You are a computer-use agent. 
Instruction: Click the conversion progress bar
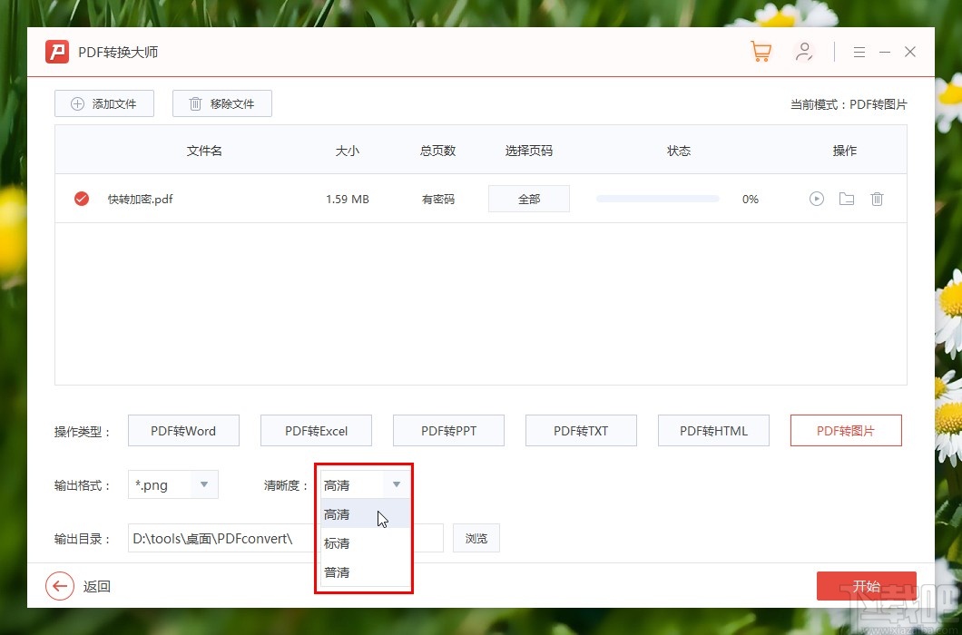(657, 199)
